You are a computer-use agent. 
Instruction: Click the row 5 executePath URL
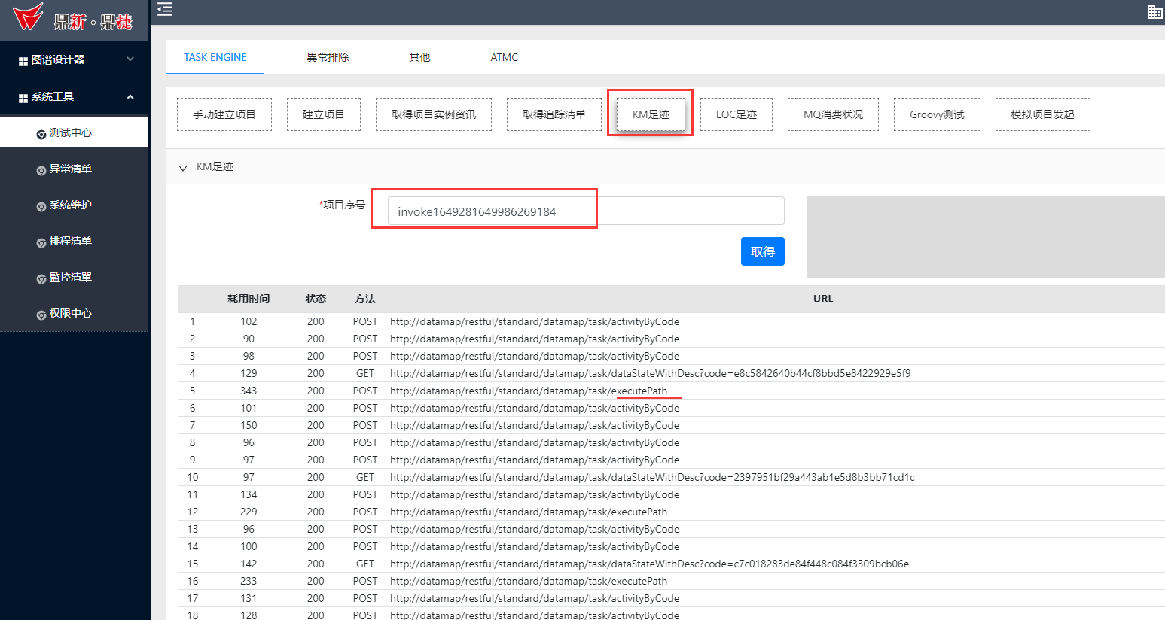[529, 391]
